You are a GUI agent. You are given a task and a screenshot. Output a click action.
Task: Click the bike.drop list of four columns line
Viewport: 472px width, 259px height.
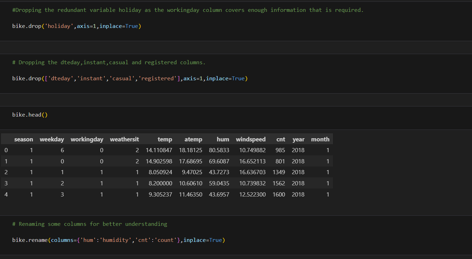[130, 79]
